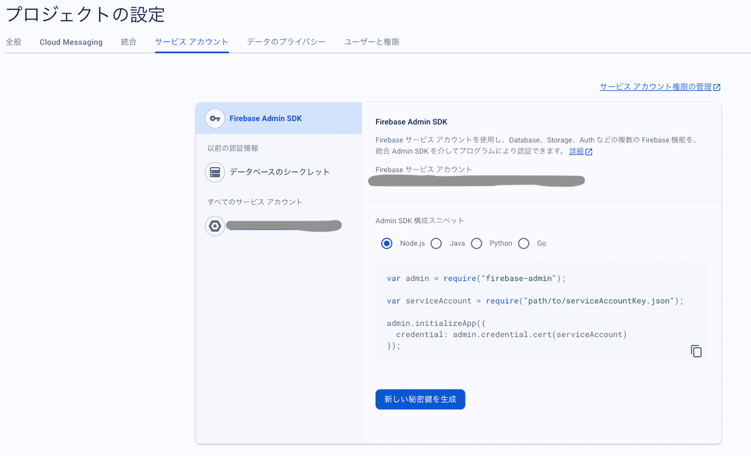Click the redacted service account sidebar entry
Image resolution: width=751 pixels, height=456 pixels.
[x=278, y=226]
